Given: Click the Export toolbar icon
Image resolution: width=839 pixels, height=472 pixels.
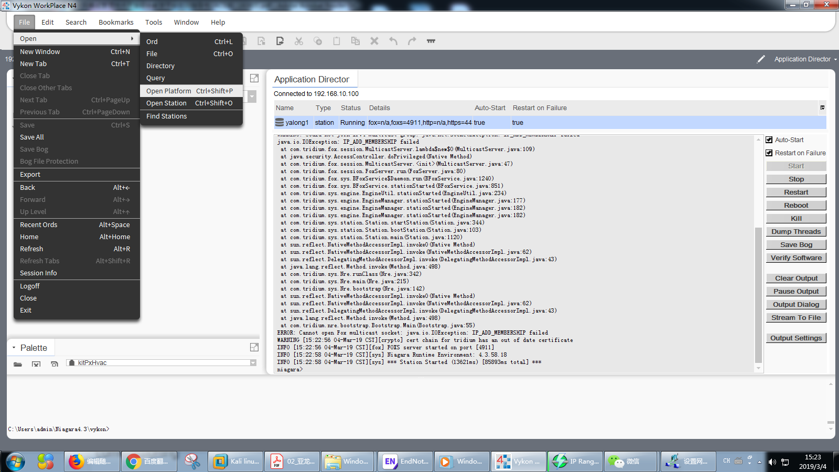Looking at the screenshot, I should coord(280,41).
